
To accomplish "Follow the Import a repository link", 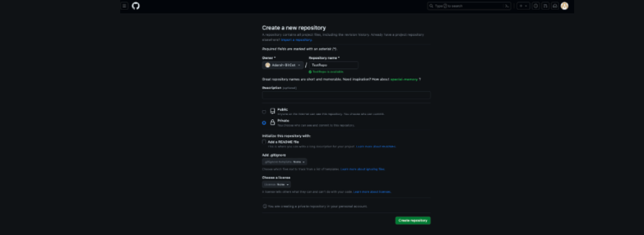I will point(297,40).
